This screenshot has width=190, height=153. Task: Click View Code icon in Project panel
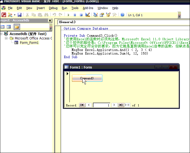(x=2, y=27)
